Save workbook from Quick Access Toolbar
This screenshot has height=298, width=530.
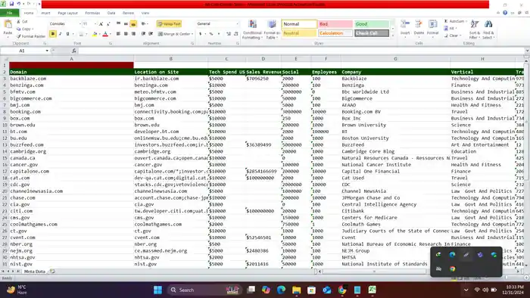coord(11,4)
